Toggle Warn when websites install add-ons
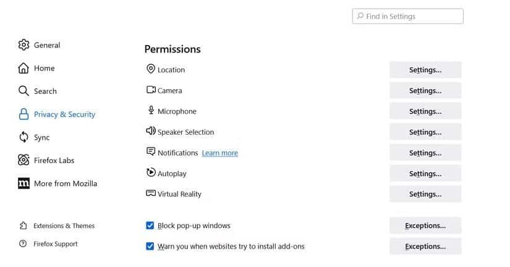This screenshot has height=267, width=510. (150, 246)
